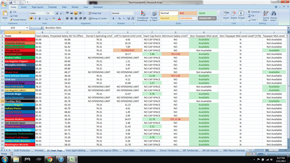
Task: Center text horizontally in cell
Action: (x=71, y=18)
